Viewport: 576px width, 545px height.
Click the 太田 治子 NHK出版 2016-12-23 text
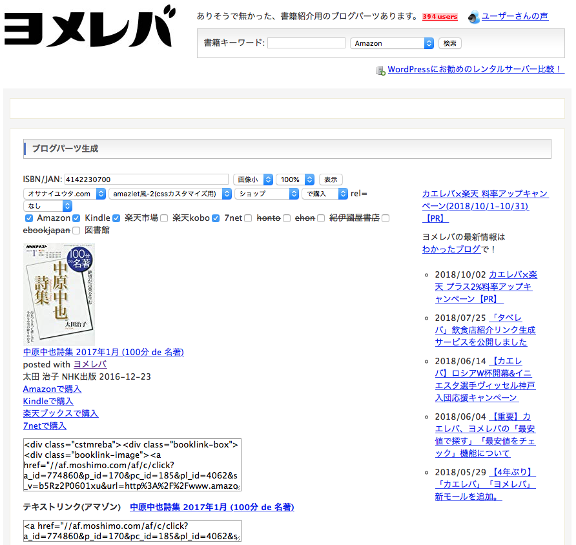pos(87,377)
